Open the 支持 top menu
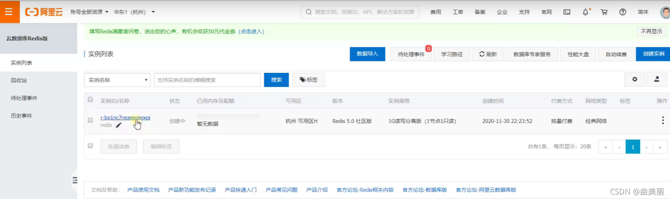 [524, 12]
